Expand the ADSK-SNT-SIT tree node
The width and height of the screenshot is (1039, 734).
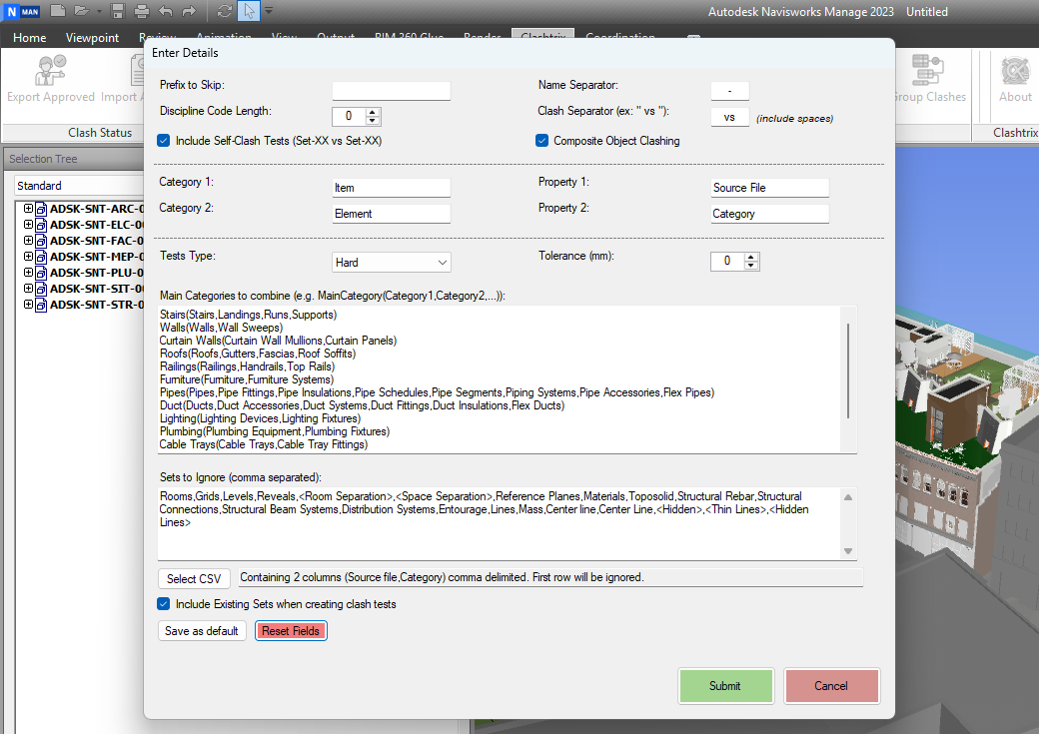[28, 288]
